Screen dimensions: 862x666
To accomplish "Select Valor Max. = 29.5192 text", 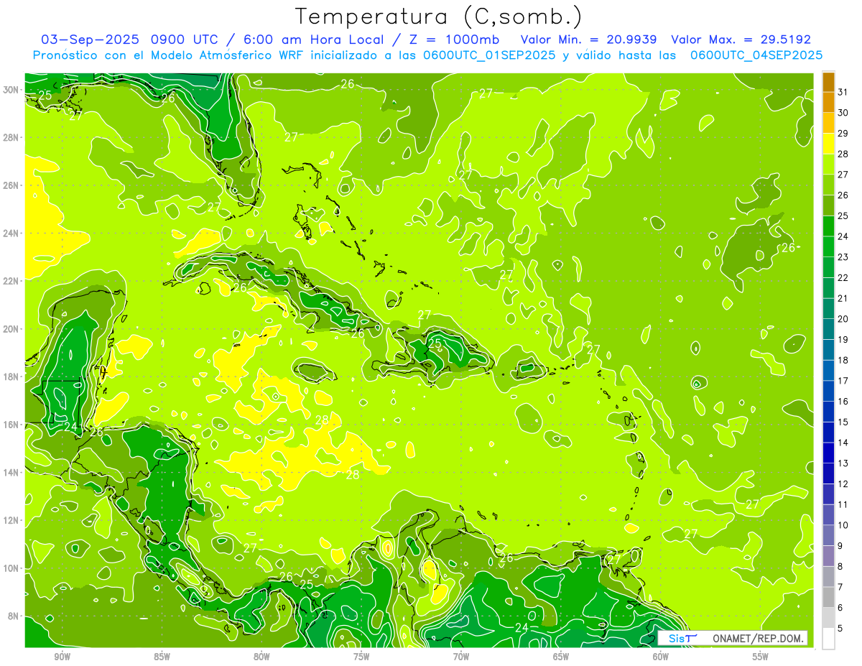I will tap(741, 40).
